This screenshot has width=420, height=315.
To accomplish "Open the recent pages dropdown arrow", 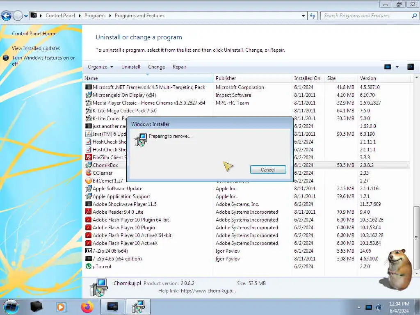I will [26, 16].
